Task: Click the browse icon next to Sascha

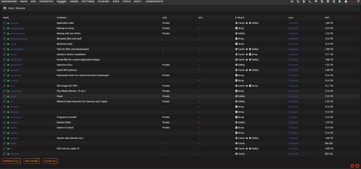Action: (4, 122)
